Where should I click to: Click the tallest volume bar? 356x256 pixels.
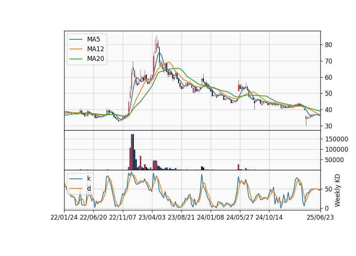tap(133, 152)
